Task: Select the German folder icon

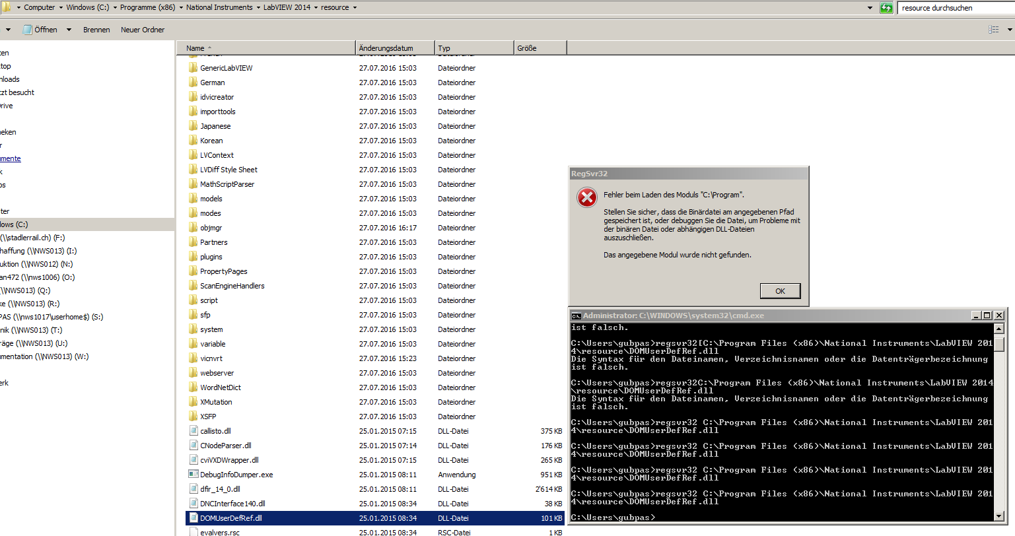Action: (193, 83)
